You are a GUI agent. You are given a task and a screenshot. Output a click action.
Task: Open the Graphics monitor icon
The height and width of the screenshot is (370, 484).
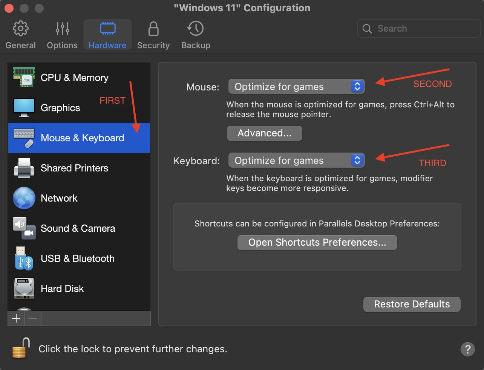coord(24,107)
